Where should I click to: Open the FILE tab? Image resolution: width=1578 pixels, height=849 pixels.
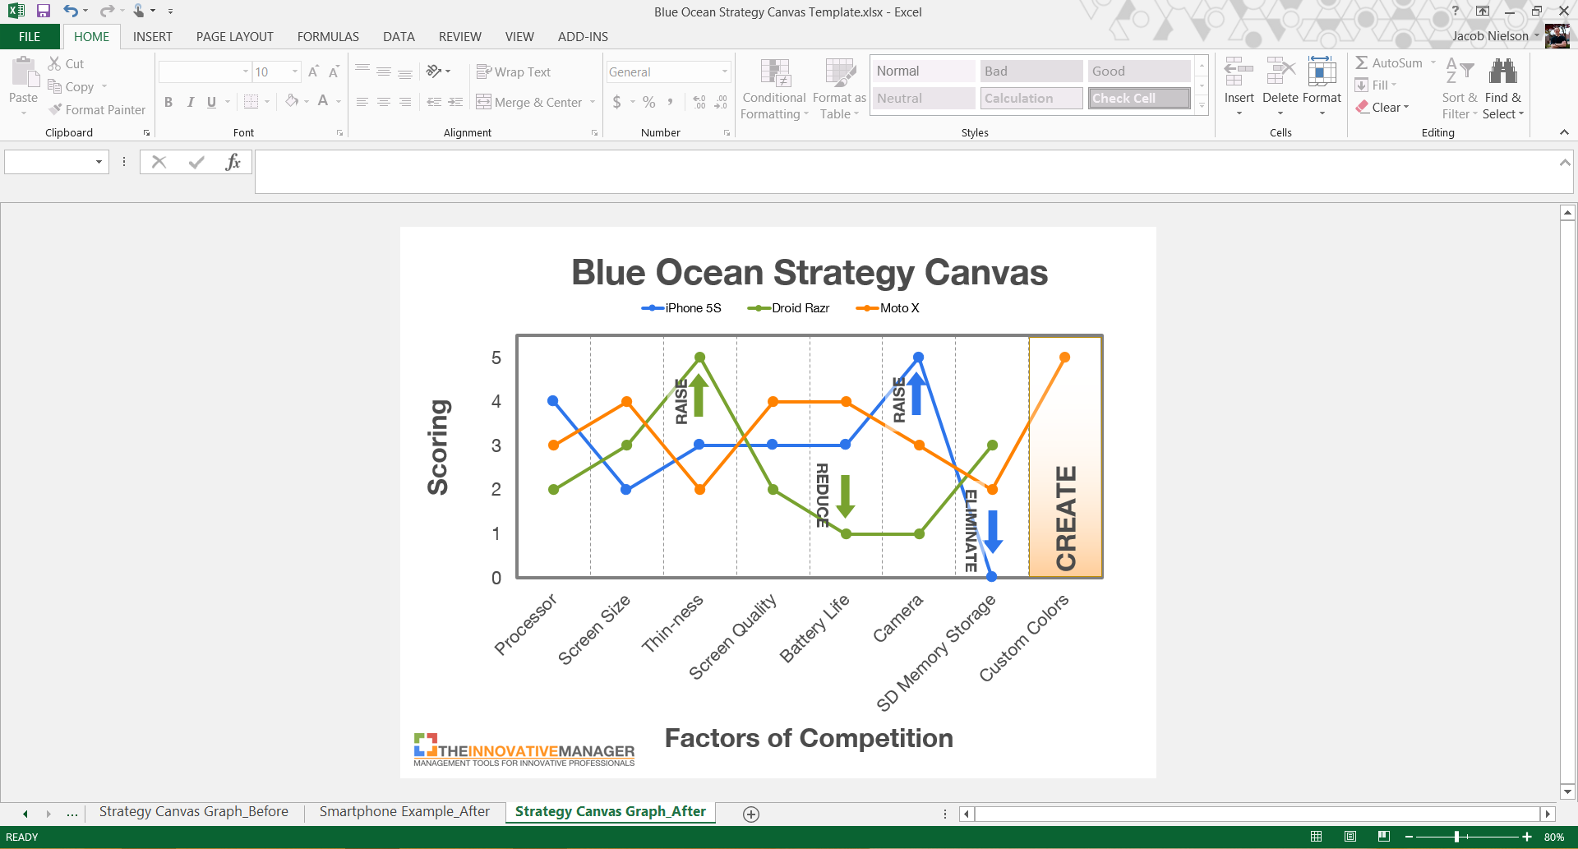point(30,36)
